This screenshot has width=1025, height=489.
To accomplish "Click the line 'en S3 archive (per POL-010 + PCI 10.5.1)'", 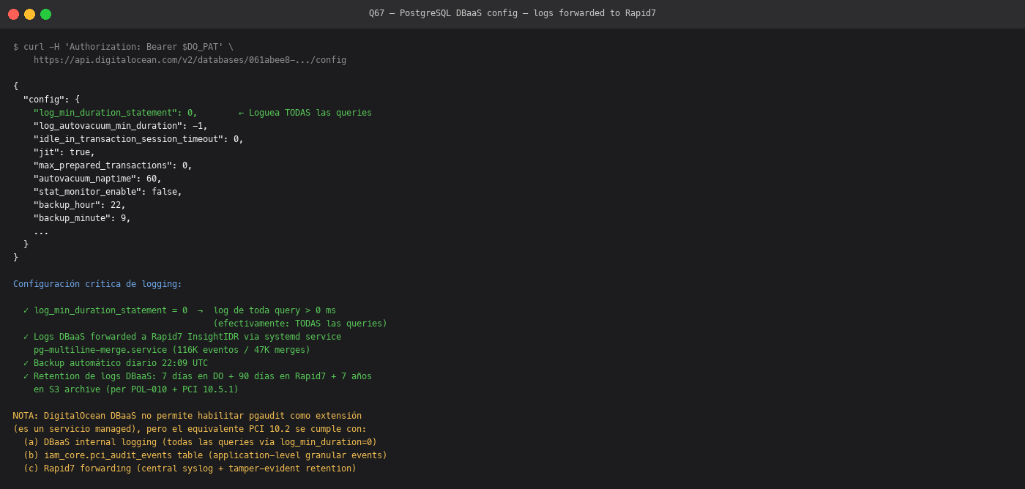I will point(136,389).
